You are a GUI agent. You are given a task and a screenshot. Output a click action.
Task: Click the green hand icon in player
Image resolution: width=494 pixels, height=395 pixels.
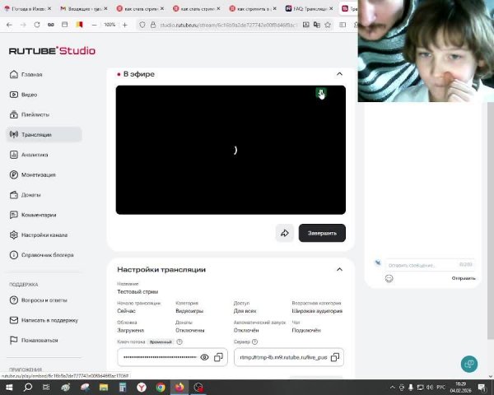pyautogui.click(x=321, y=94)
